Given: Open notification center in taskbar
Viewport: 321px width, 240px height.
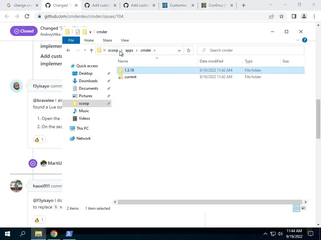Looking at the screenshot, I should click(x=311, y=234).
